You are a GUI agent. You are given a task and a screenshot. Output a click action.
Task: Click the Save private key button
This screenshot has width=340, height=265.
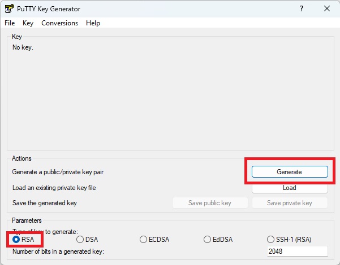[x=290, y=203]
